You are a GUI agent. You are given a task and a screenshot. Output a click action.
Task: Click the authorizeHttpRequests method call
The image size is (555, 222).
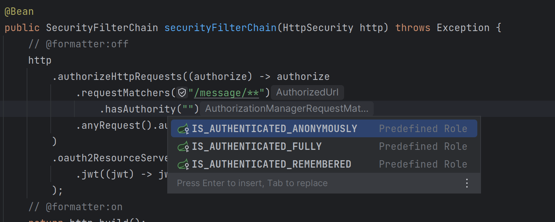tap(120, 77)
